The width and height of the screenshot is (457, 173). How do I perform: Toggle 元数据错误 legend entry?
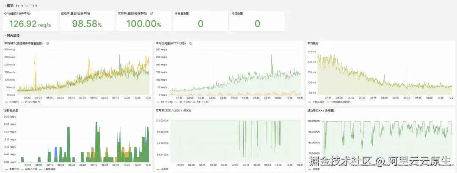coord(47,169)
